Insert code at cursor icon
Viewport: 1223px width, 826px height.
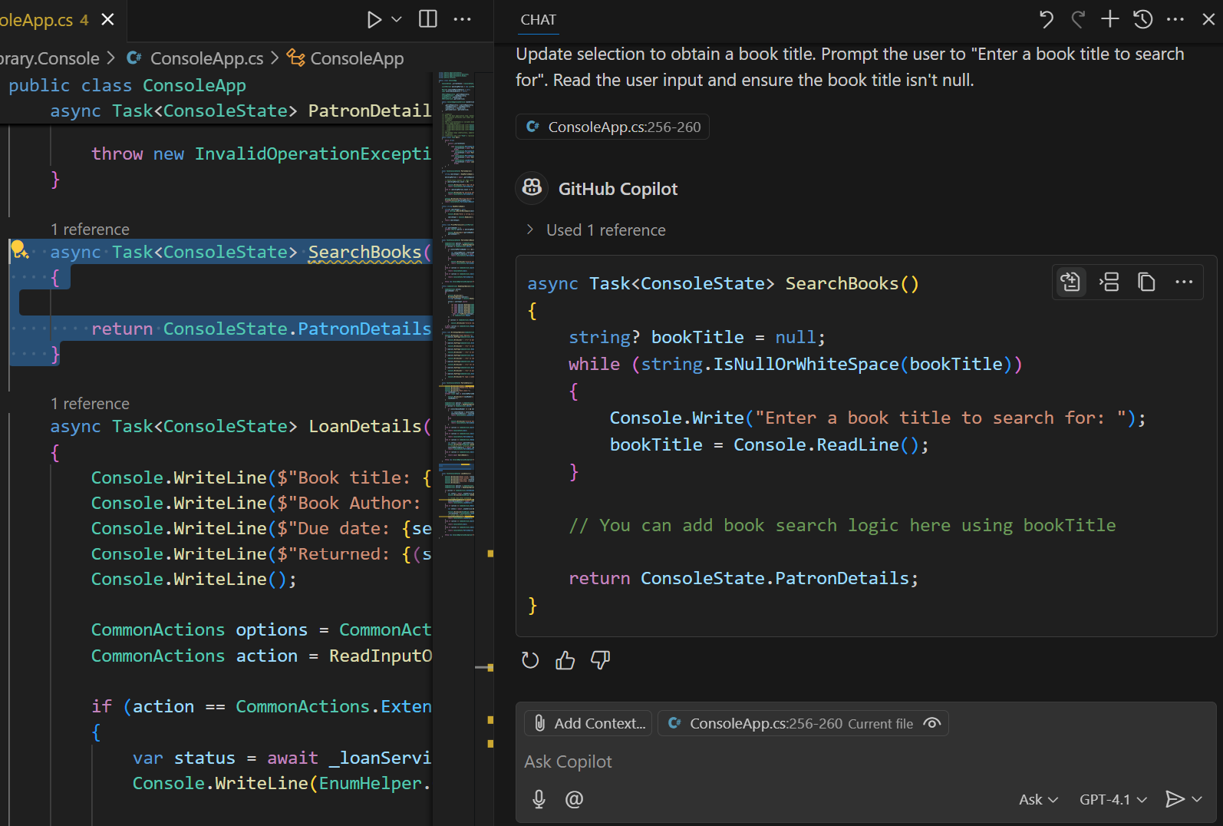[x=1109, y=282]
